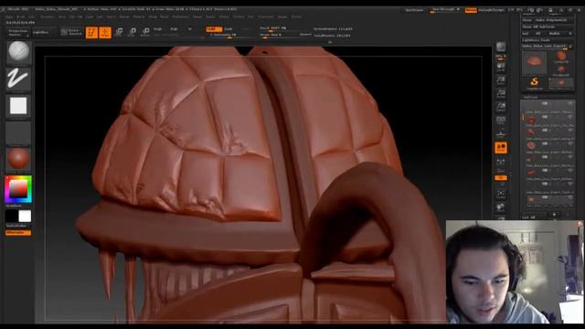Open the alpha selector thumbnail

click(x=18, y=106)
